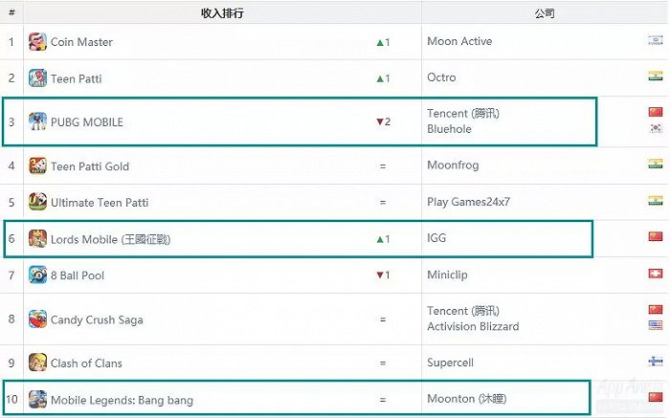Click the Candy Crush Saga icon

point(37,319)
